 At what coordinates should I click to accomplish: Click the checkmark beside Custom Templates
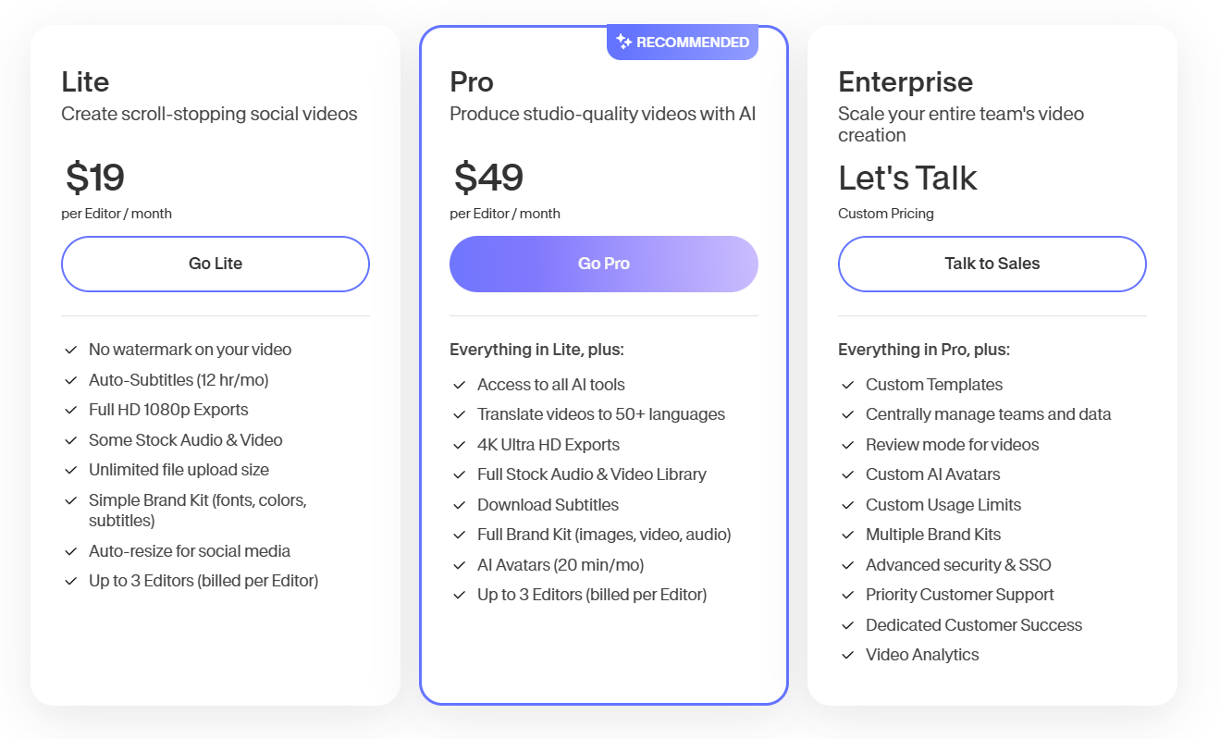(x=847, y=385)
